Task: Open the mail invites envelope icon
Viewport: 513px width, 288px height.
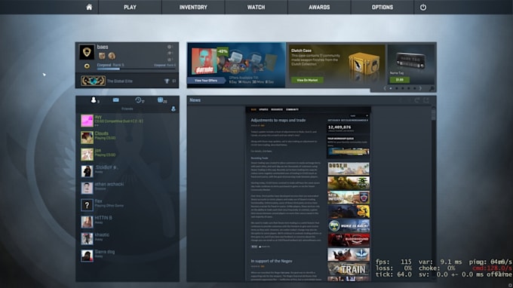Action: (116, 100)
